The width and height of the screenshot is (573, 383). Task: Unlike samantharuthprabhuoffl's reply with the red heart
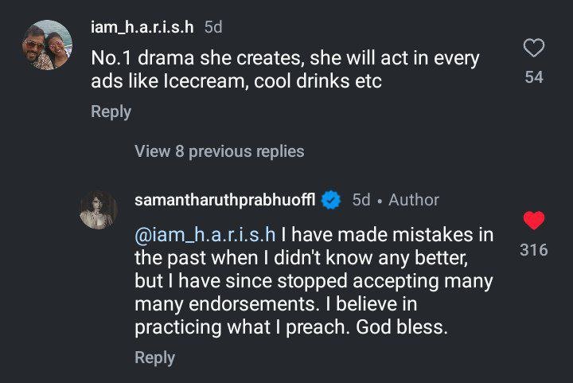[534, 221]
